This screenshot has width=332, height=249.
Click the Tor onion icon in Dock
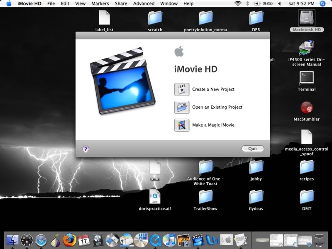(x=55, y=240)
